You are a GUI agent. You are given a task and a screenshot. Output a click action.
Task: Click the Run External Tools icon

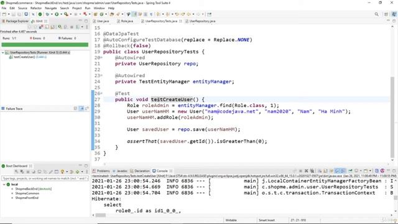pos(66,14)
